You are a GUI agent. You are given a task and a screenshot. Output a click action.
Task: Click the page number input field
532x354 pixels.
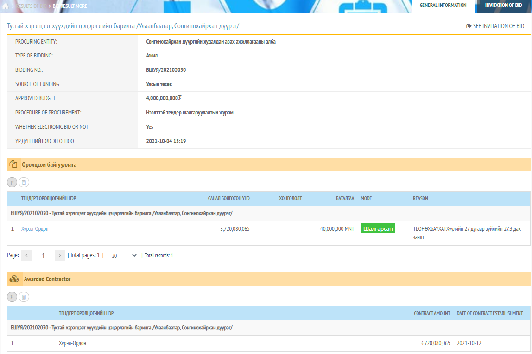click(x=43, y=255)
